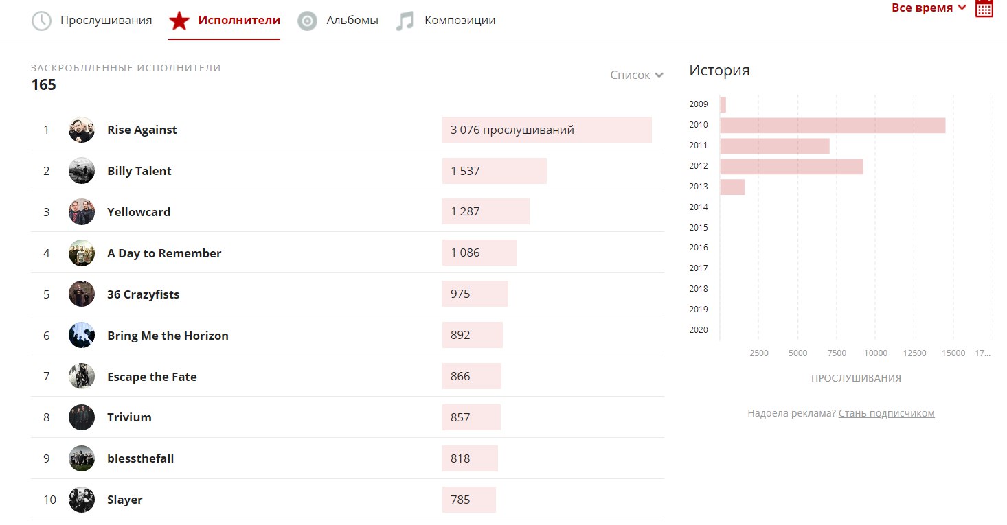Open the Прослушивания tab

tap(106, 20)
